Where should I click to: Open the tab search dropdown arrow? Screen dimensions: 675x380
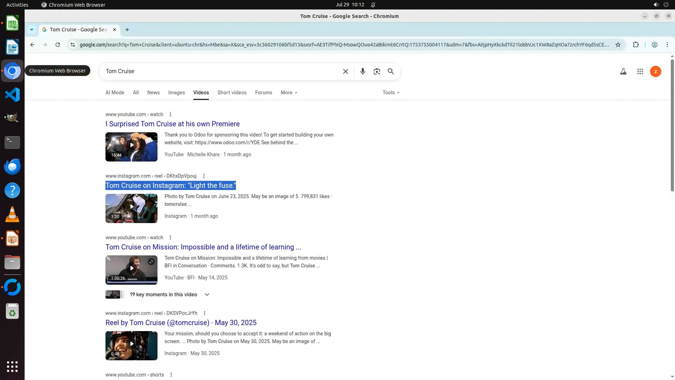pos(32,30)
